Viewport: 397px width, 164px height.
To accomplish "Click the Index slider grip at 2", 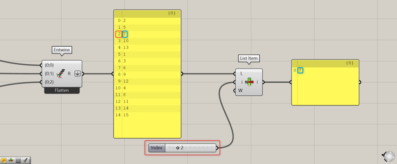I will click(x=178, y=148).
